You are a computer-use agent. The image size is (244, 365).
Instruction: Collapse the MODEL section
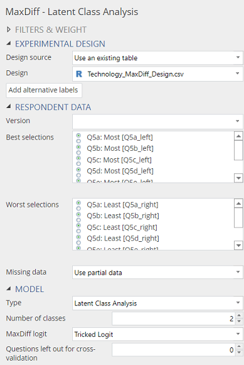tap(9, 288)
